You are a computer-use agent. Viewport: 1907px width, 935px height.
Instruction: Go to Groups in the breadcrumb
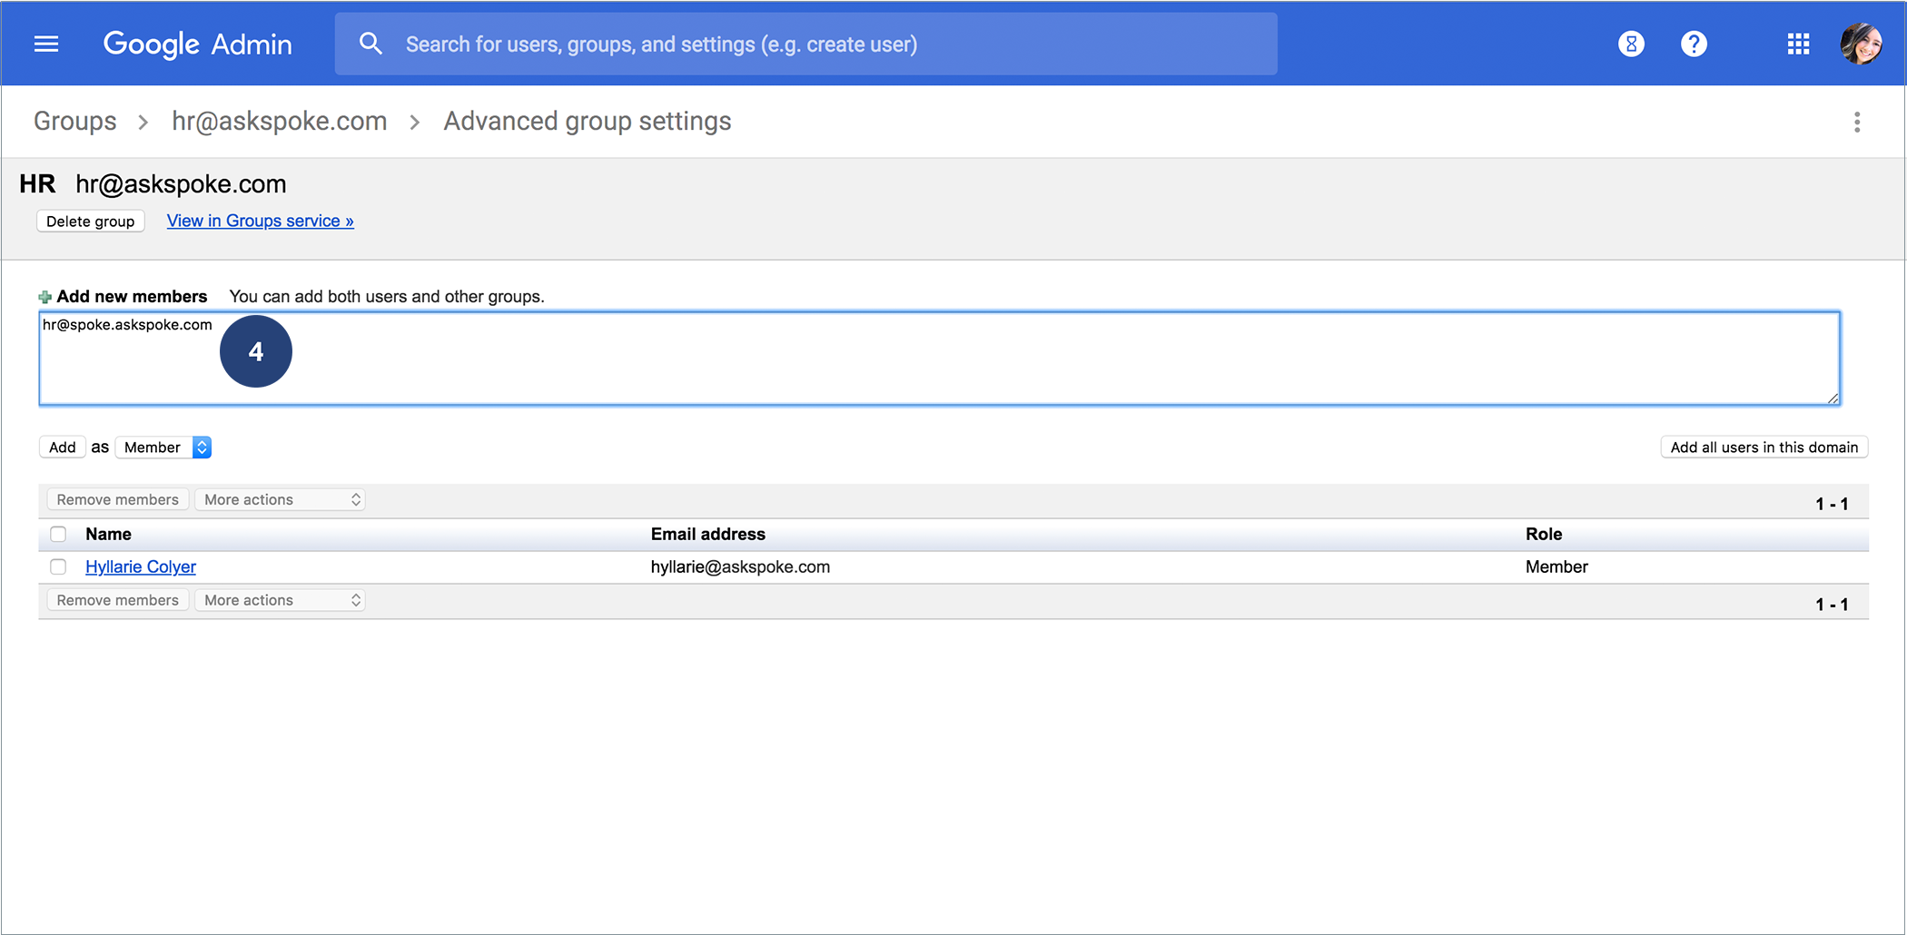pyautogui.click(x=75, y=122)
